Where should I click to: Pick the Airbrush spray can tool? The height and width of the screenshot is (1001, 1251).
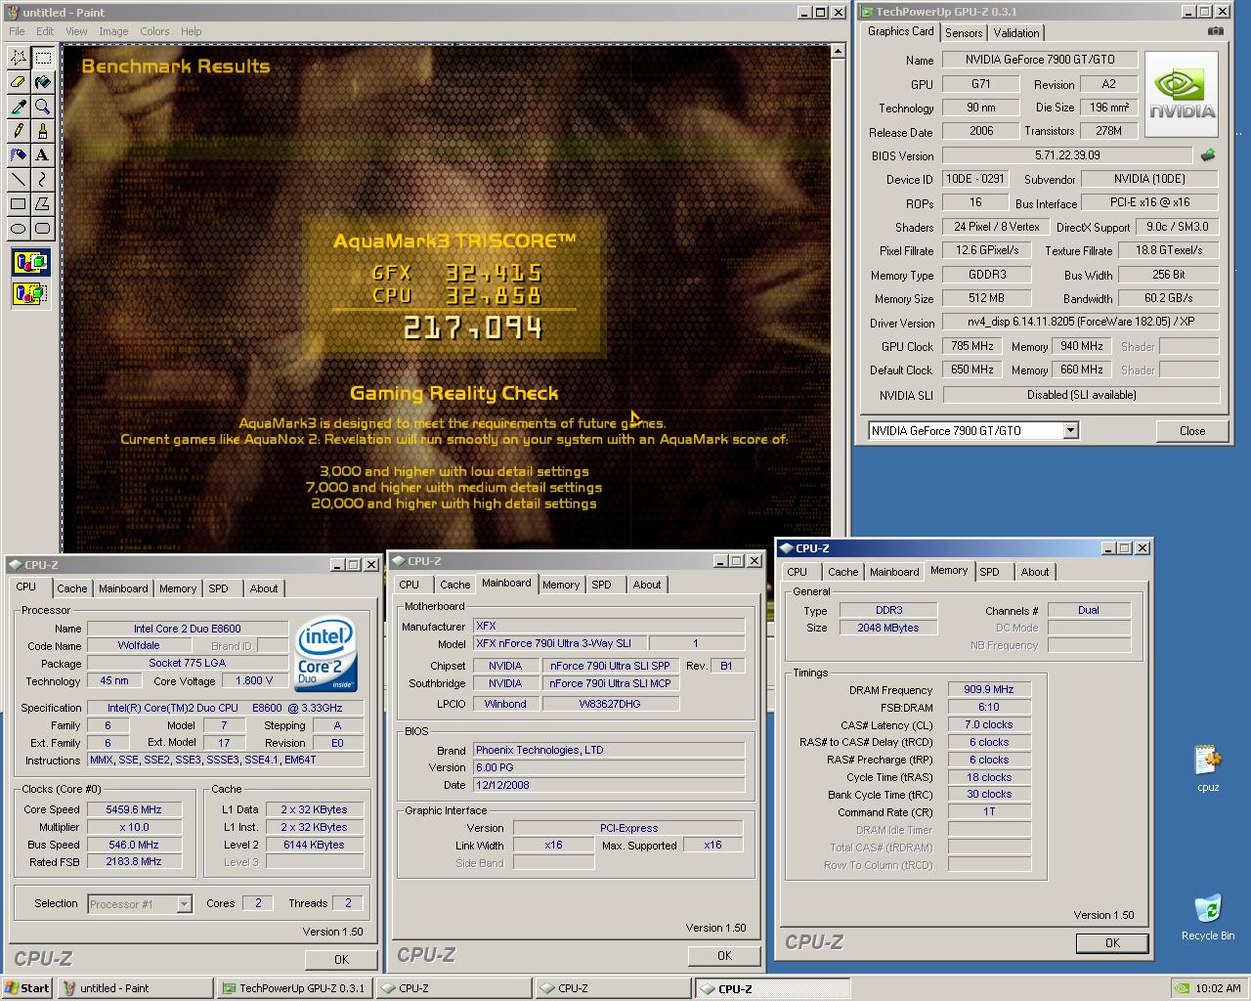[18, 154]
